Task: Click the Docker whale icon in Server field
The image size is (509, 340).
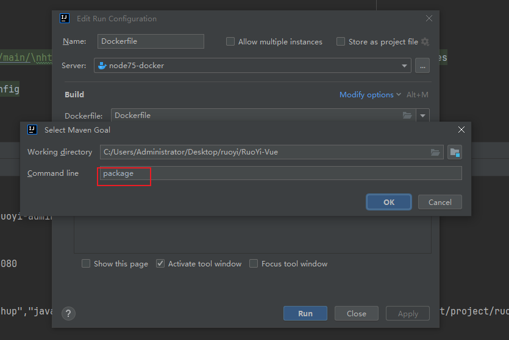Action: point(102,66)
